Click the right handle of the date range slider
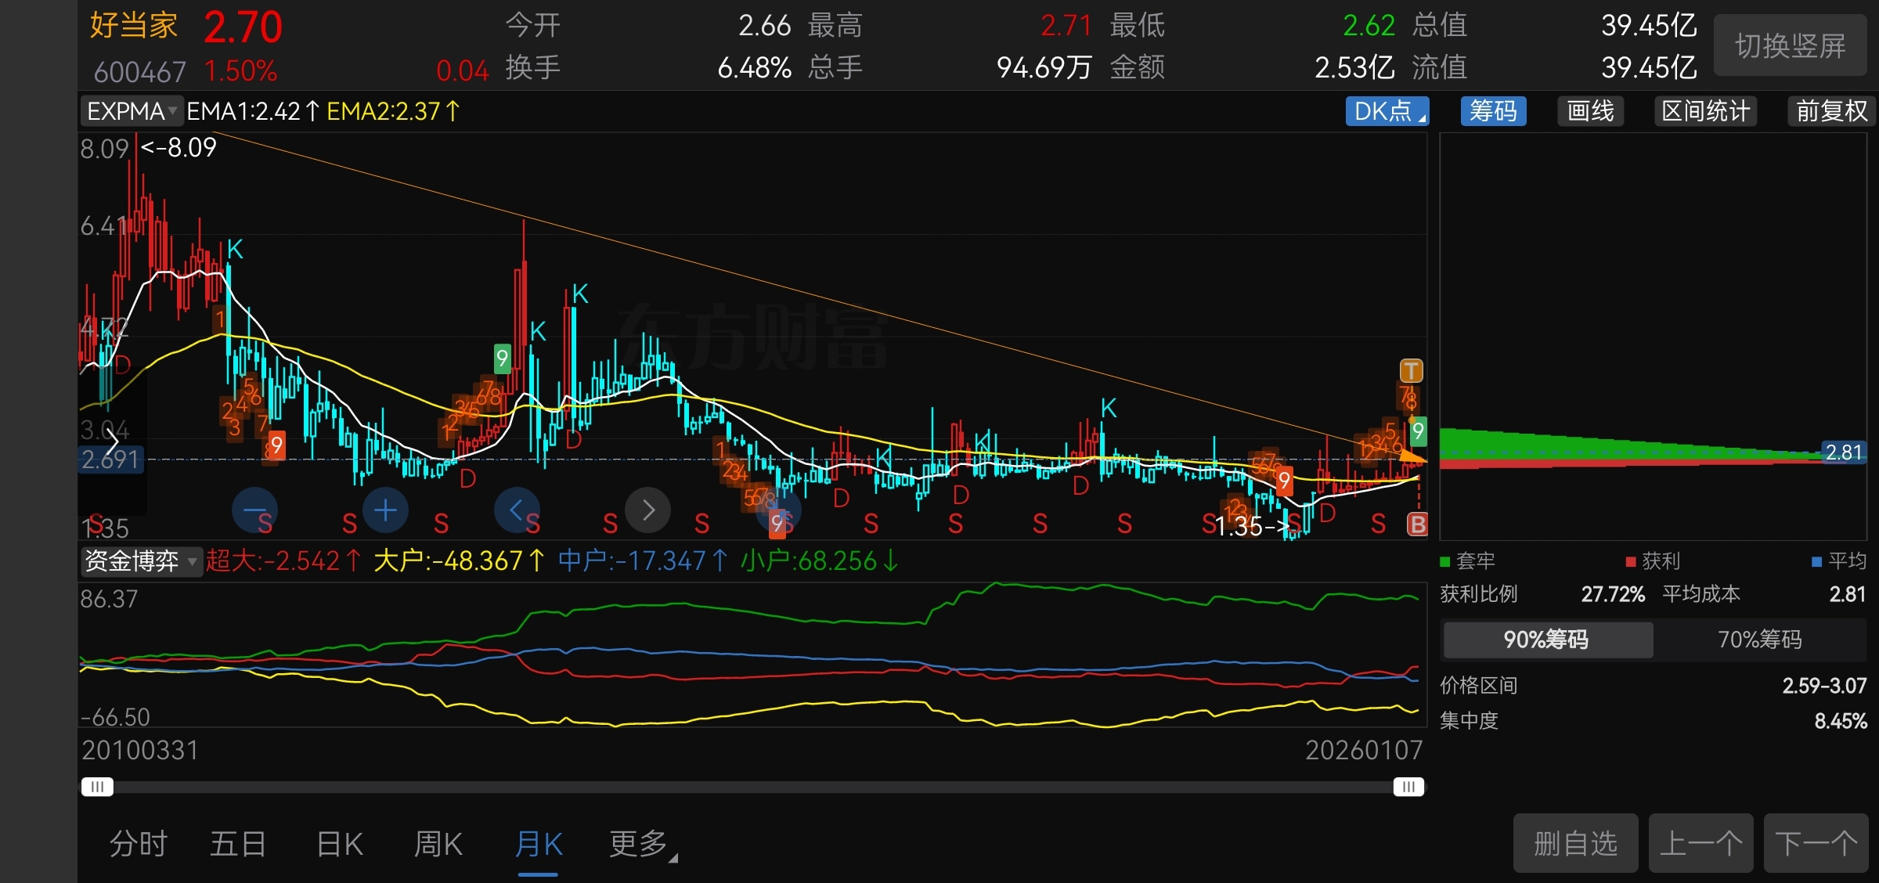The height and width of the screenshot is (883, 1879). click(x=1408, y=787)
